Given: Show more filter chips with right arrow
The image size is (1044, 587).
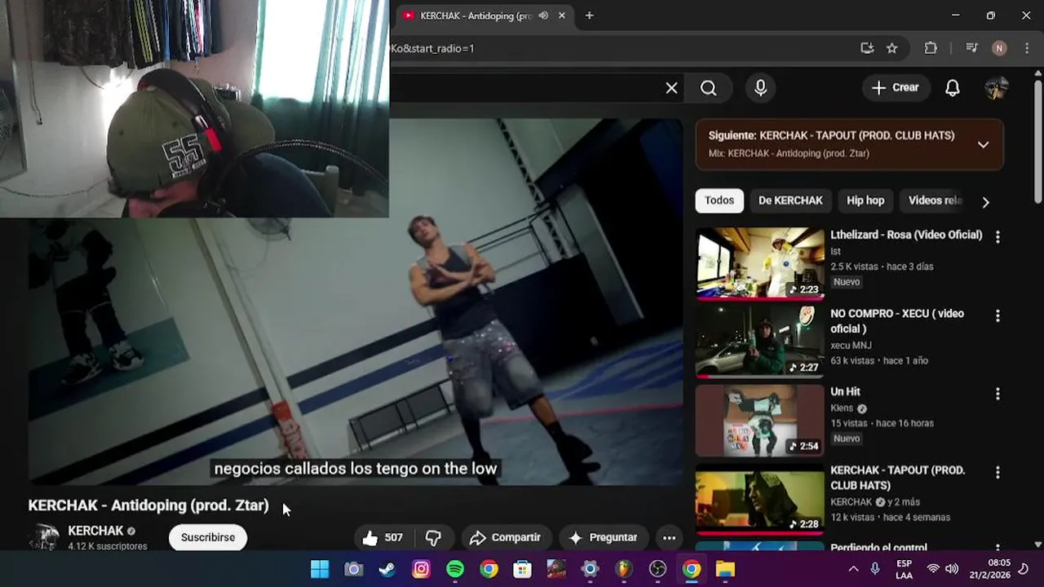Looking at the screenshot, I should pos(985,201).
